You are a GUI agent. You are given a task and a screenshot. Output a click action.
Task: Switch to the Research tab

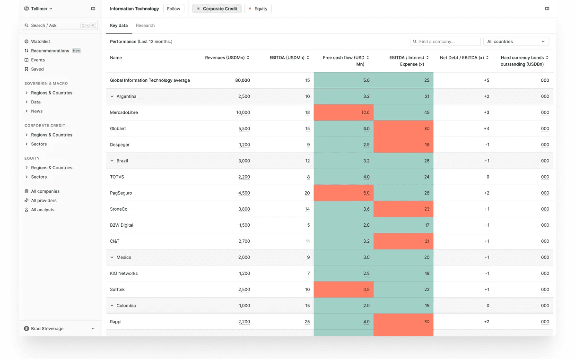(x=145, y=26)
